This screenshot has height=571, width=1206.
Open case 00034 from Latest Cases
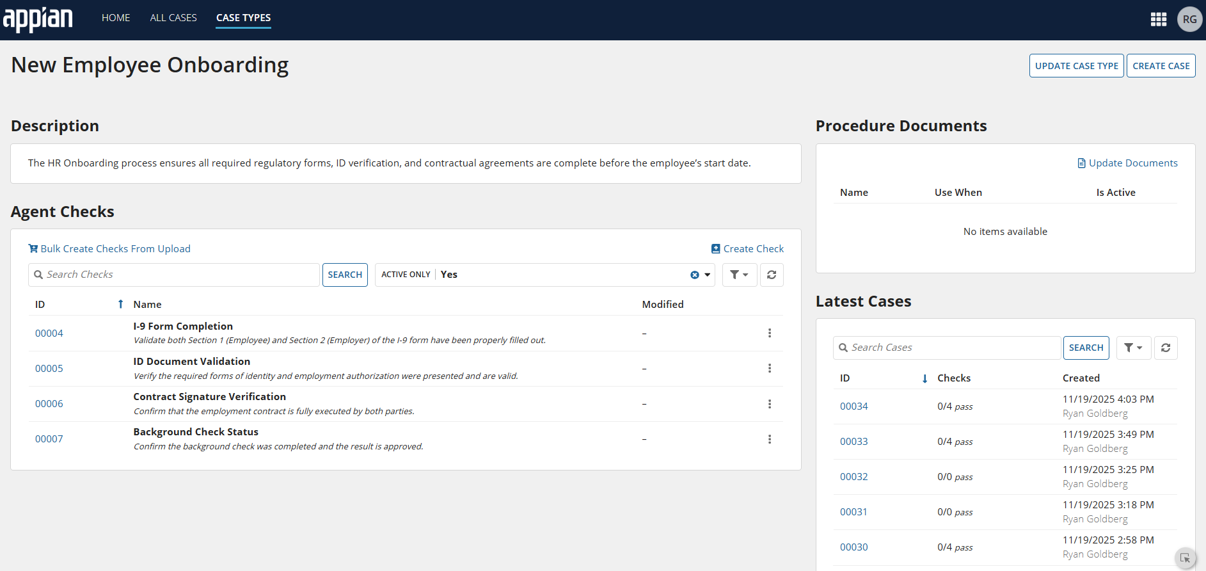pyautogui.click(x=853, y=406)
